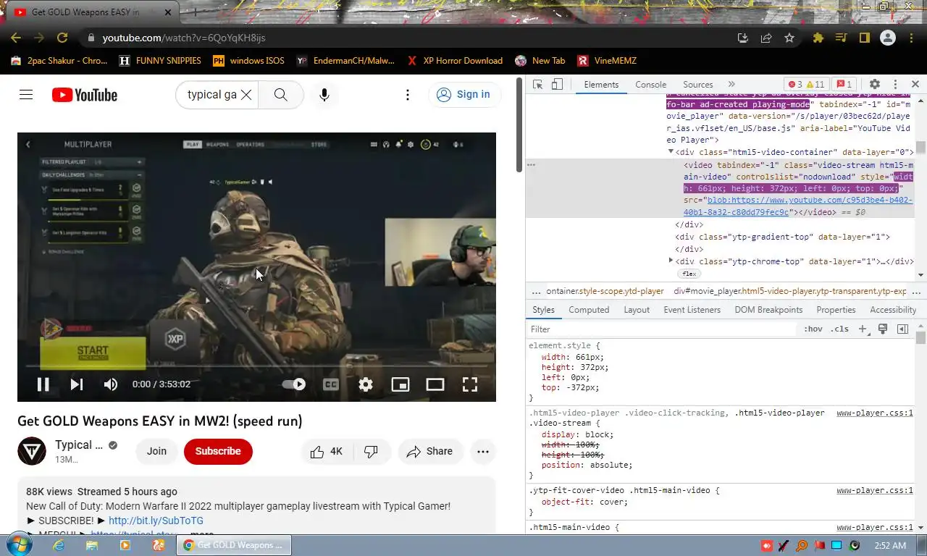Mute the video volume
The image size is (927, 556).
click(x=111, y=384)
